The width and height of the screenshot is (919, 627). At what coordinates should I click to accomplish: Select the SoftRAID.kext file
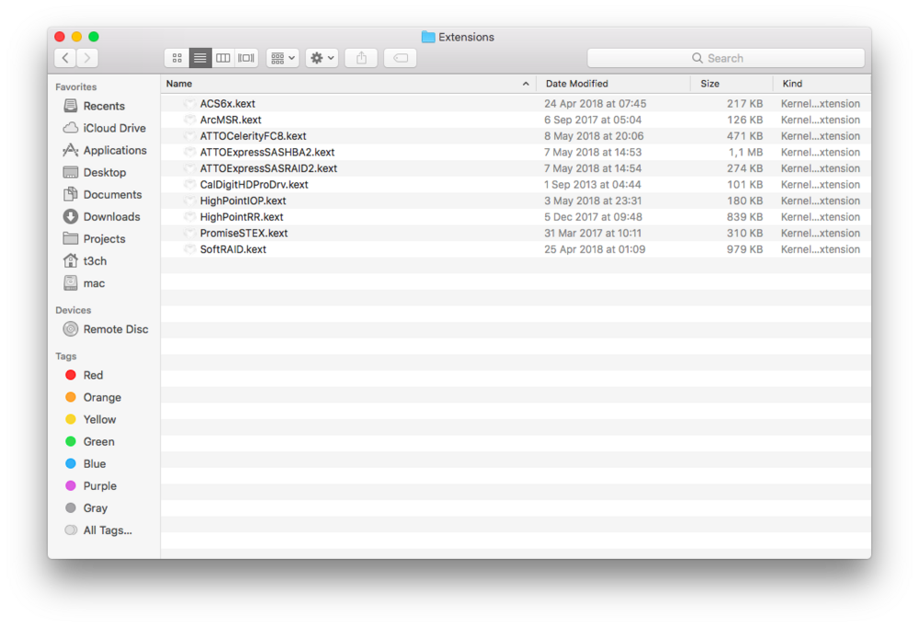point(233,249)
